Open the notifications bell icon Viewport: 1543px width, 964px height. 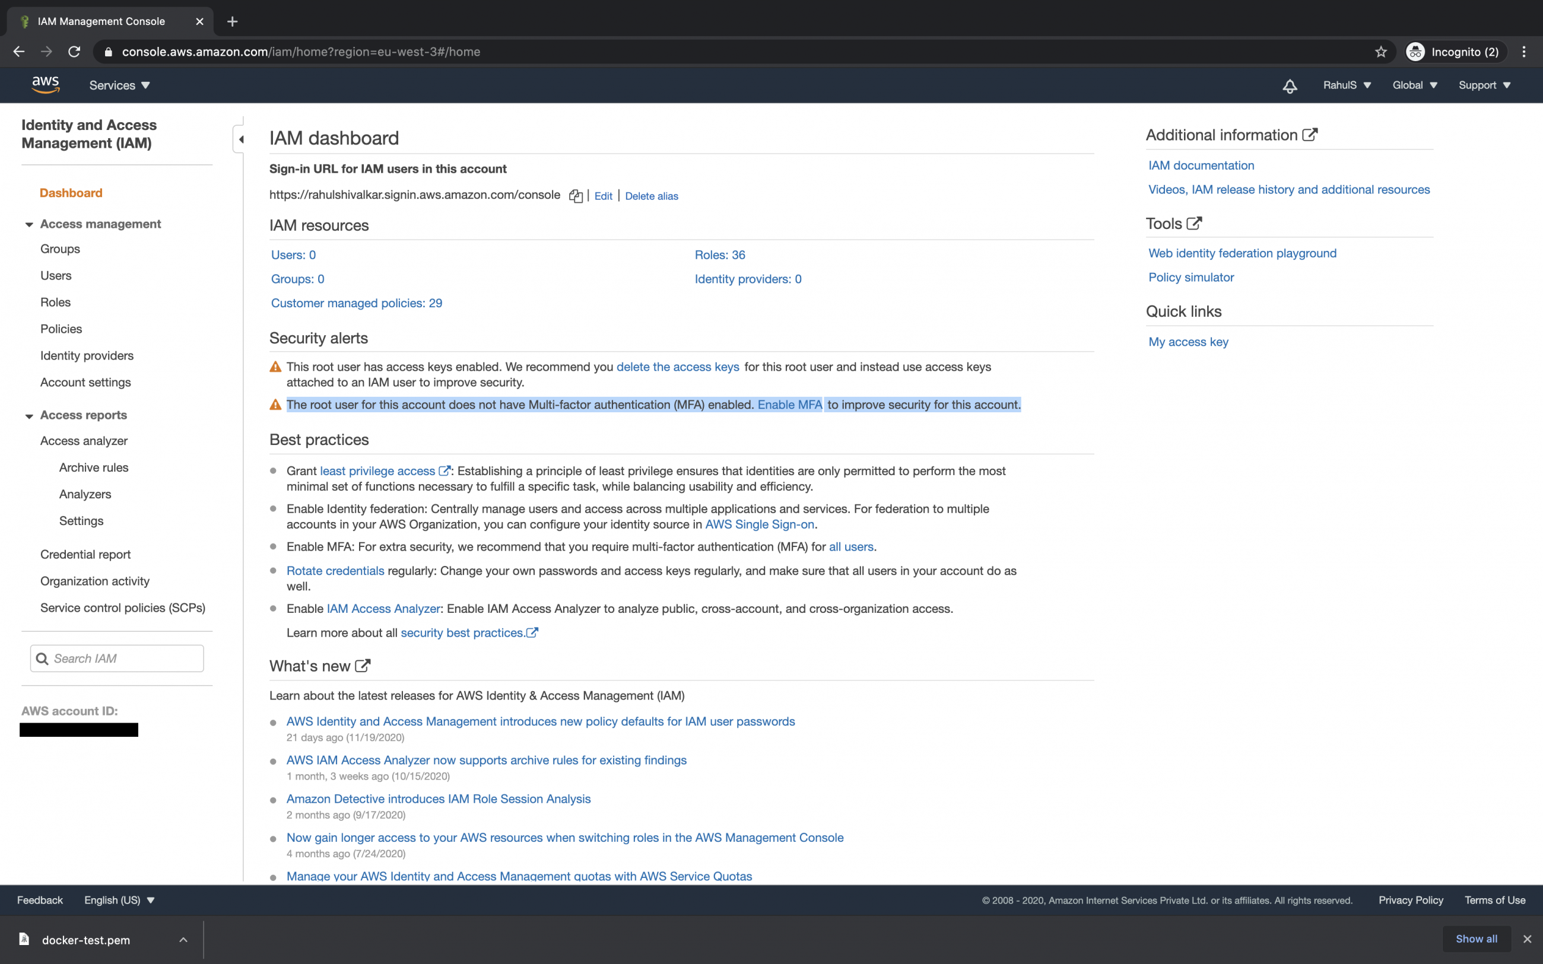click(x=1289, y=85)
